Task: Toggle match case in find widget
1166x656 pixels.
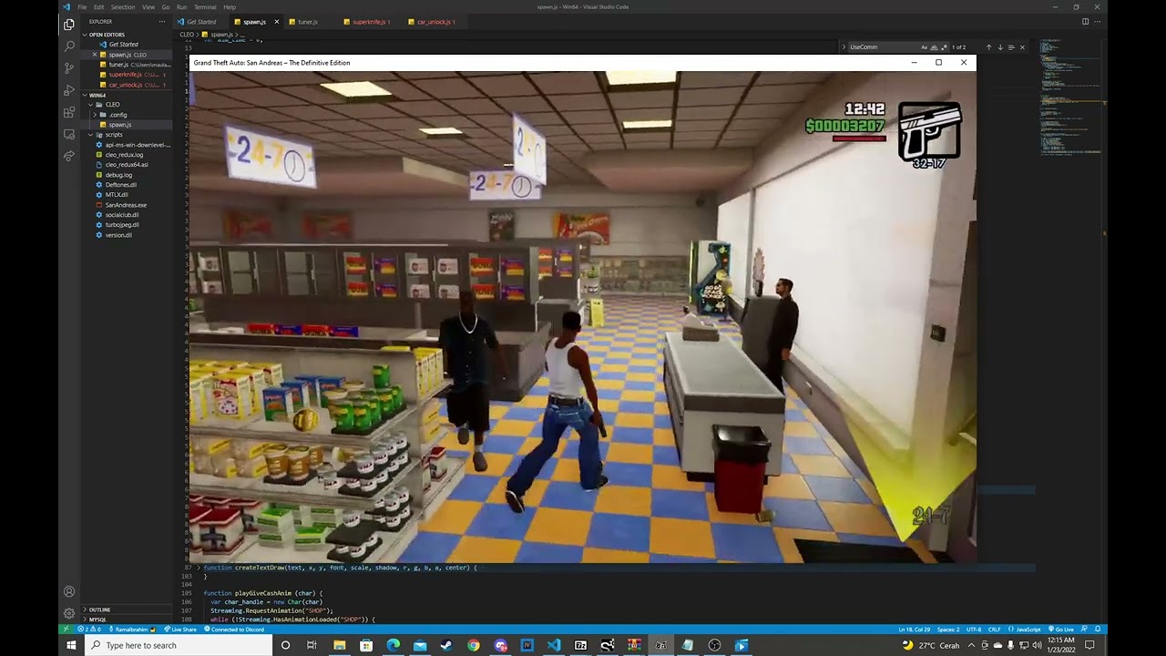Action: click(x=924, y=47)
